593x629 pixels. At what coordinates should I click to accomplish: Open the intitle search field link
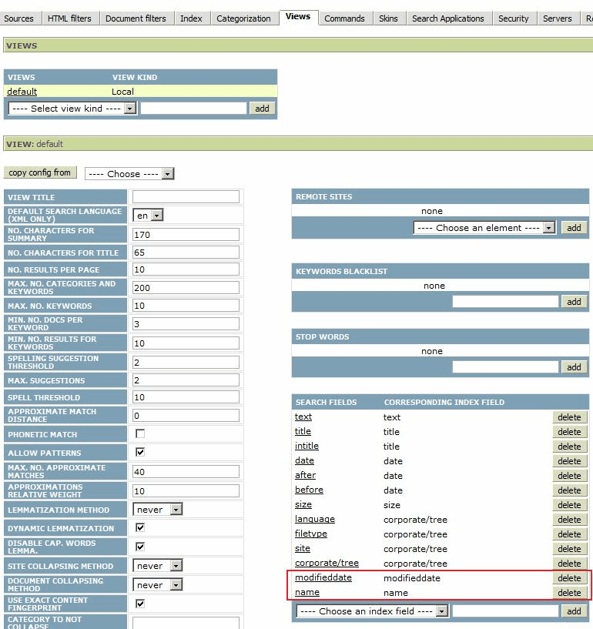click(x=307, y=446)
